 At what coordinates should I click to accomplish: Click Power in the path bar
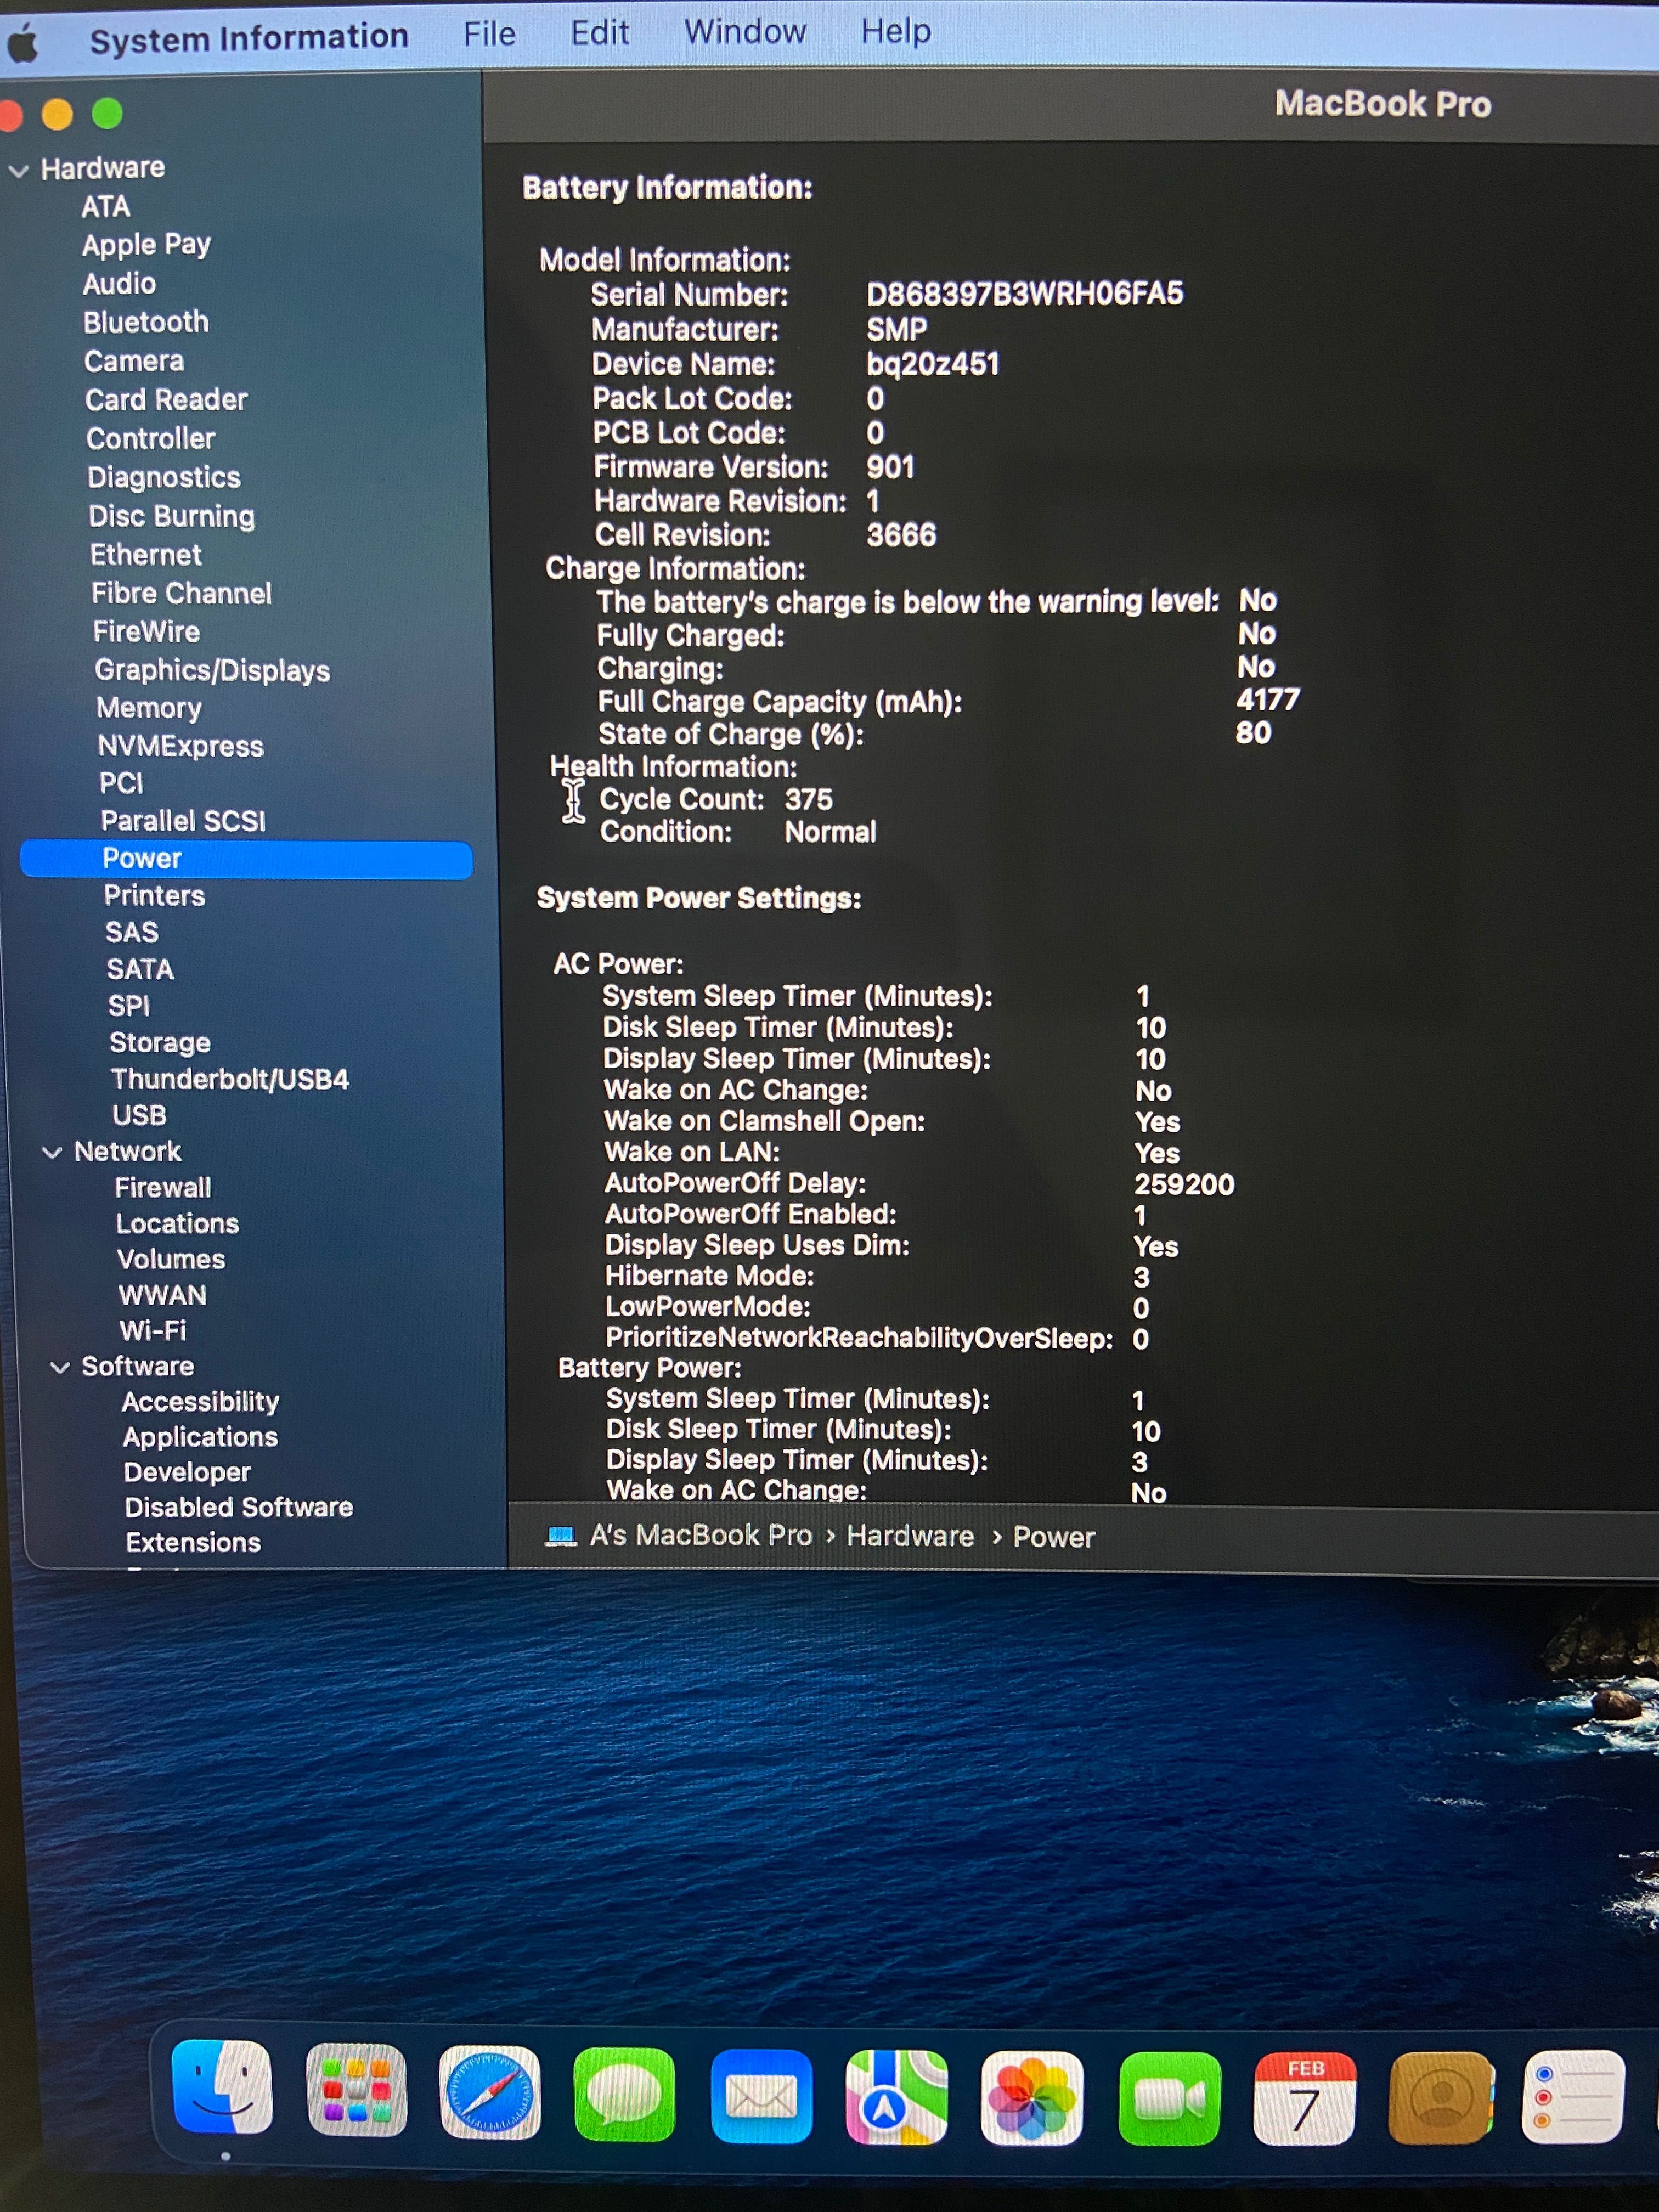pyautogui.click(x=1054, y=1537)
